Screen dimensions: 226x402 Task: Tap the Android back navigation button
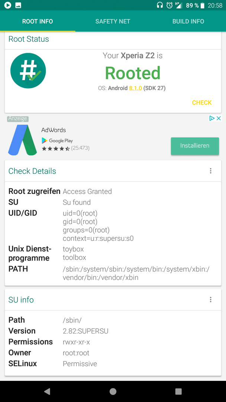click(x=47, y=391)
